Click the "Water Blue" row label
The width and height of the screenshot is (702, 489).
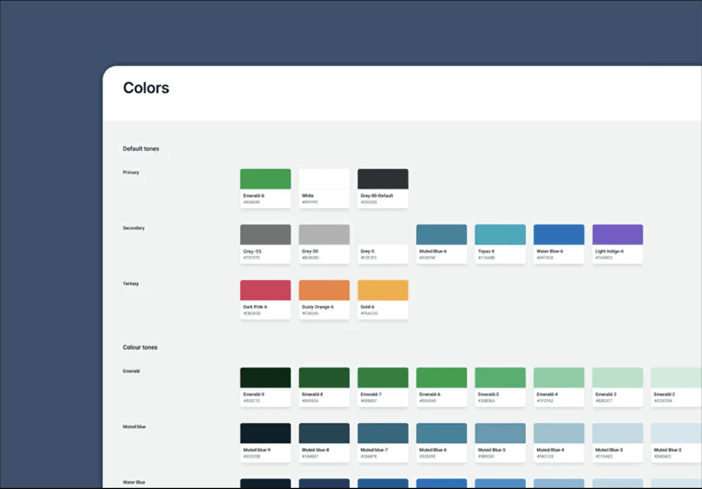tap(134, 482)
